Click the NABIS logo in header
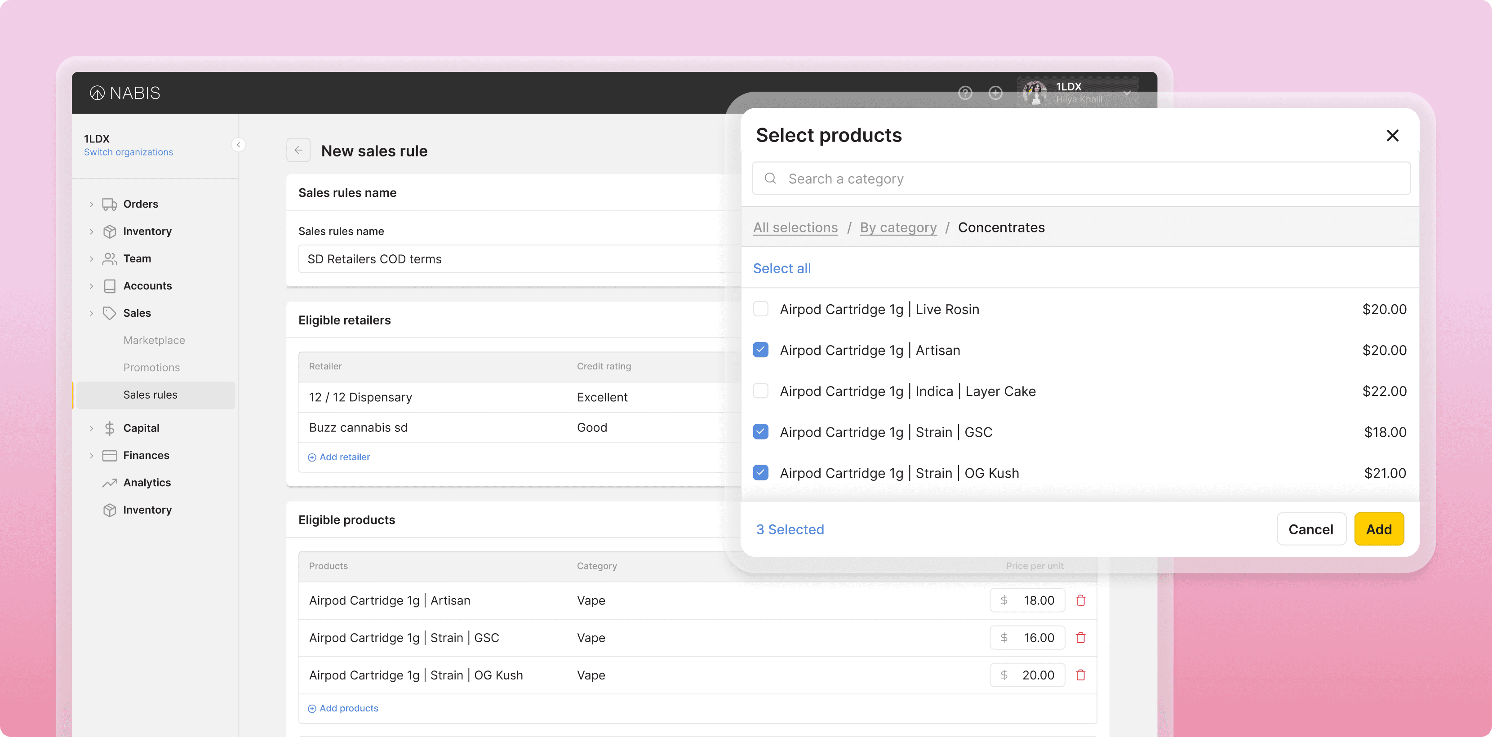Viewport: 1492px width, 737px height. [x=125, y=93]
